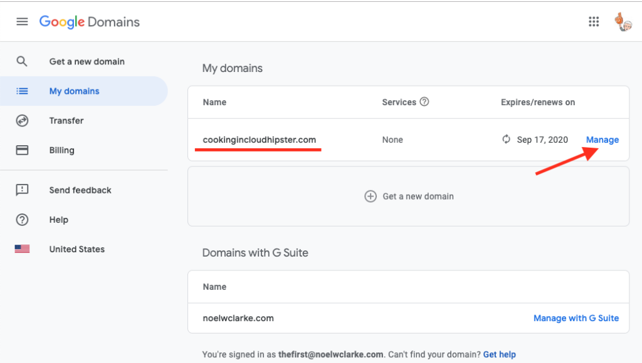Select the Transfer domains icon

(x=22, y=120)
